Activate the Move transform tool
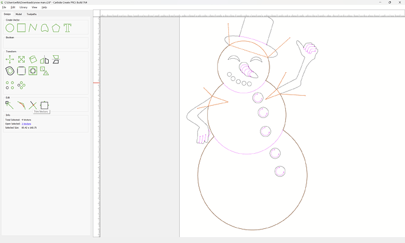The image size is (405, 243). pos(10,59)
